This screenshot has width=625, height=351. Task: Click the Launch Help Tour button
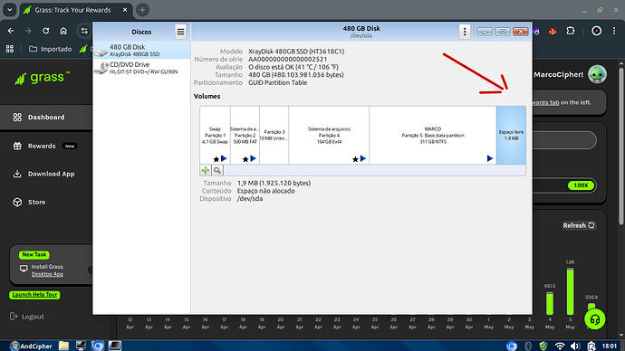click(x=34, y=295)
